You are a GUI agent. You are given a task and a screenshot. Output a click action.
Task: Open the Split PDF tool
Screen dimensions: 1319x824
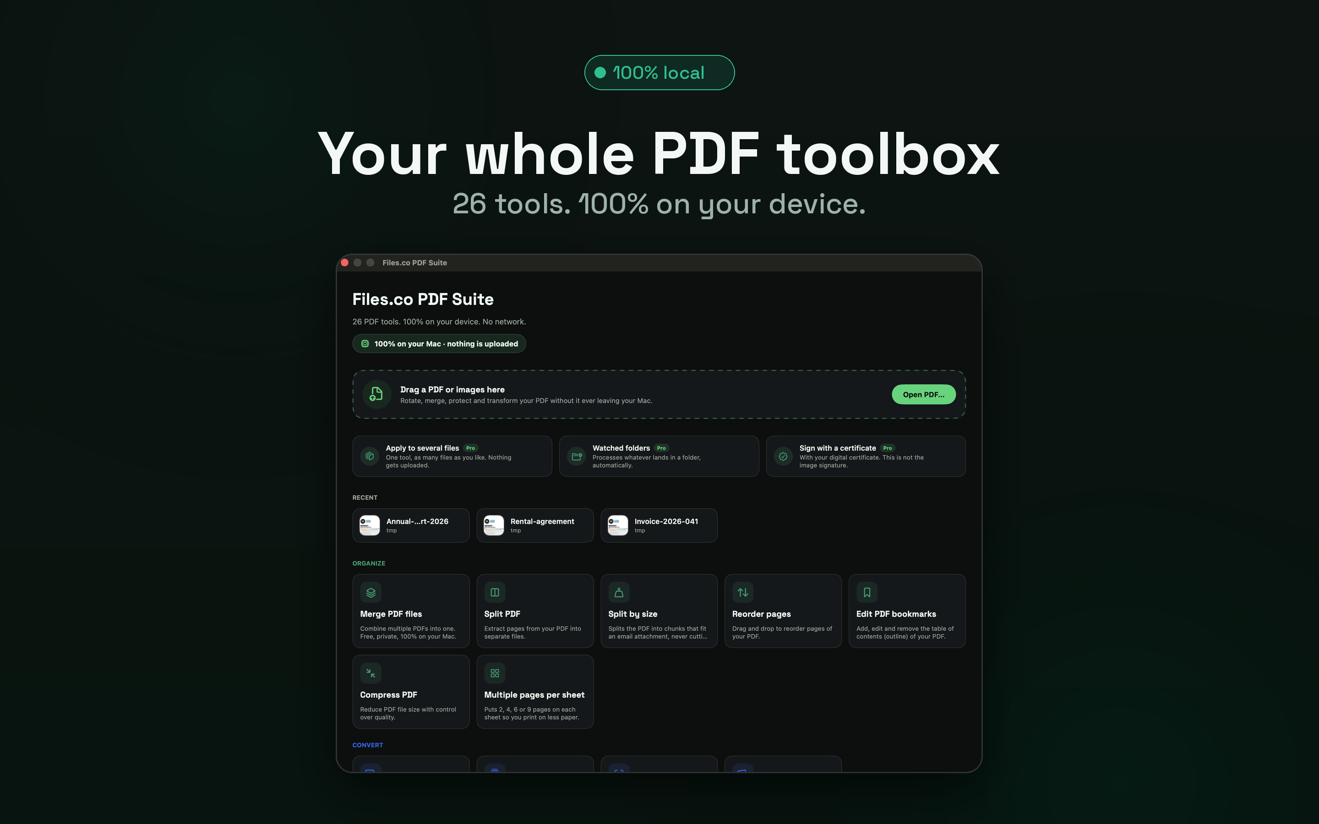pyautogui.click(x=534, y=611)
